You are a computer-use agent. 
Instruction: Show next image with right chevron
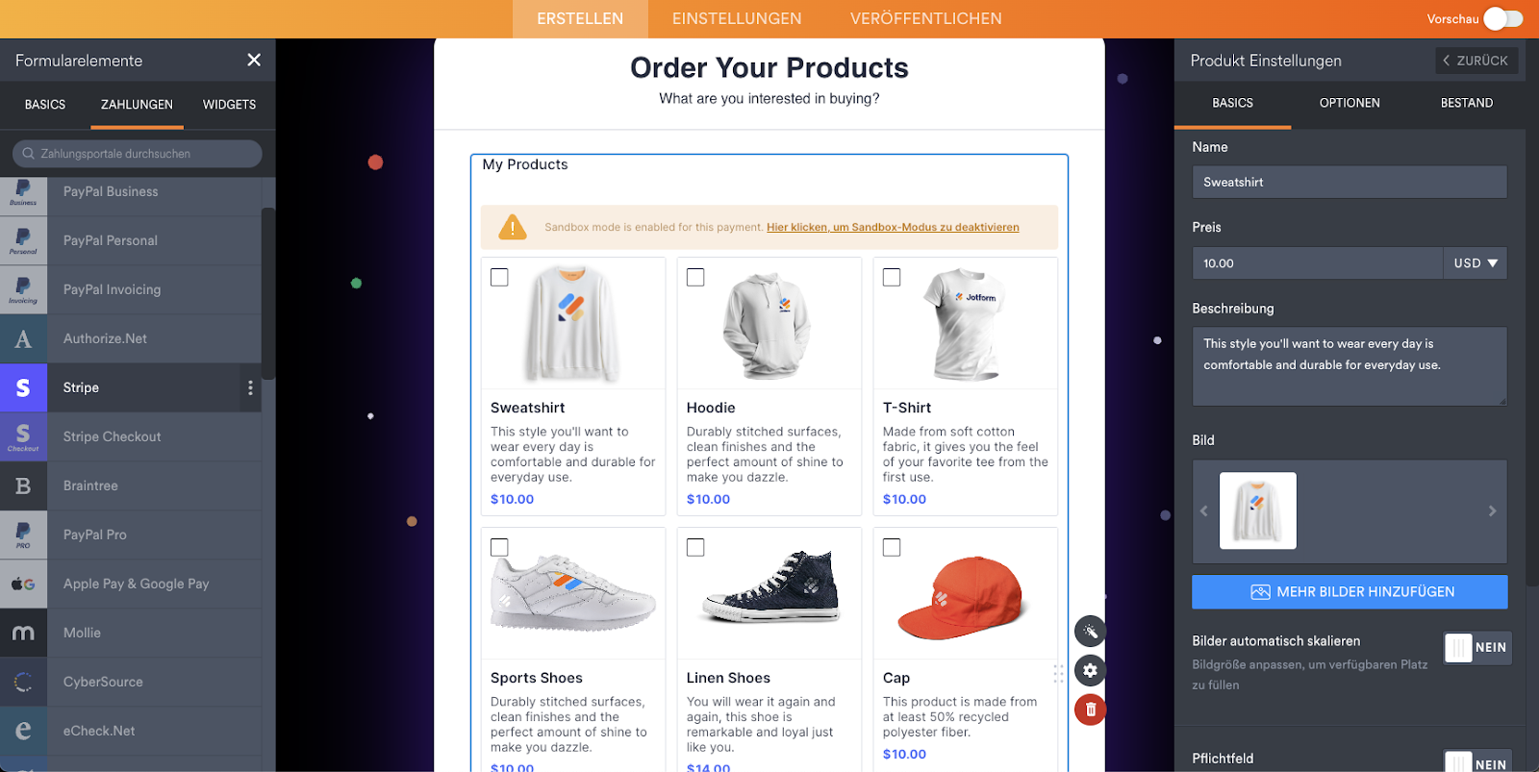point(1492,511)
